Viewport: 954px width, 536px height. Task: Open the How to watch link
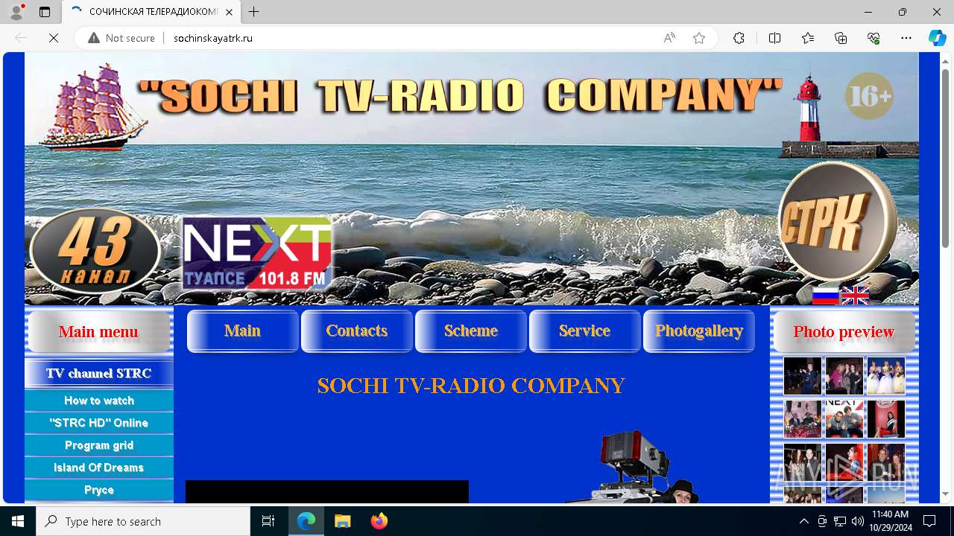click(x=99, y=401)
